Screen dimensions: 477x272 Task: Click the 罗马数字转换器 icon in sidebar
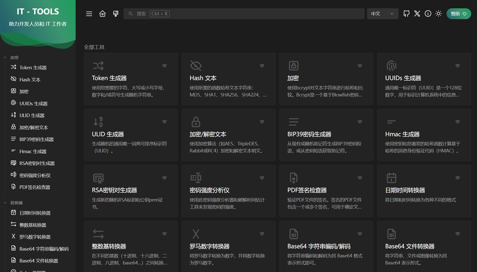pyautogui.click(x=14, y=236)
